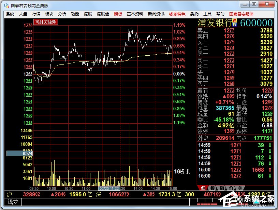Click the highlighted 8524 volume marker
The height and width of the screenshot is (210, 278).
click(19, 153)
